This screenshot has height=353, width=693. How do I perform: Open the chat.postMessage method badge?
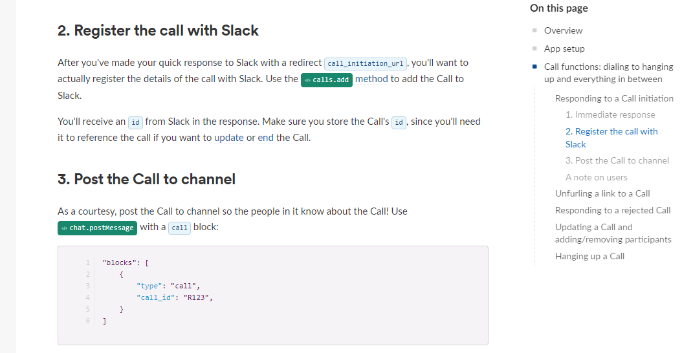(x=97, y=228)
